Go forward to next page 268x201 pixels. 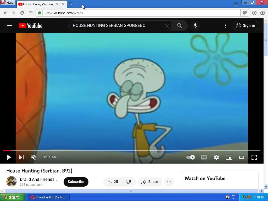tap(14, 13)
